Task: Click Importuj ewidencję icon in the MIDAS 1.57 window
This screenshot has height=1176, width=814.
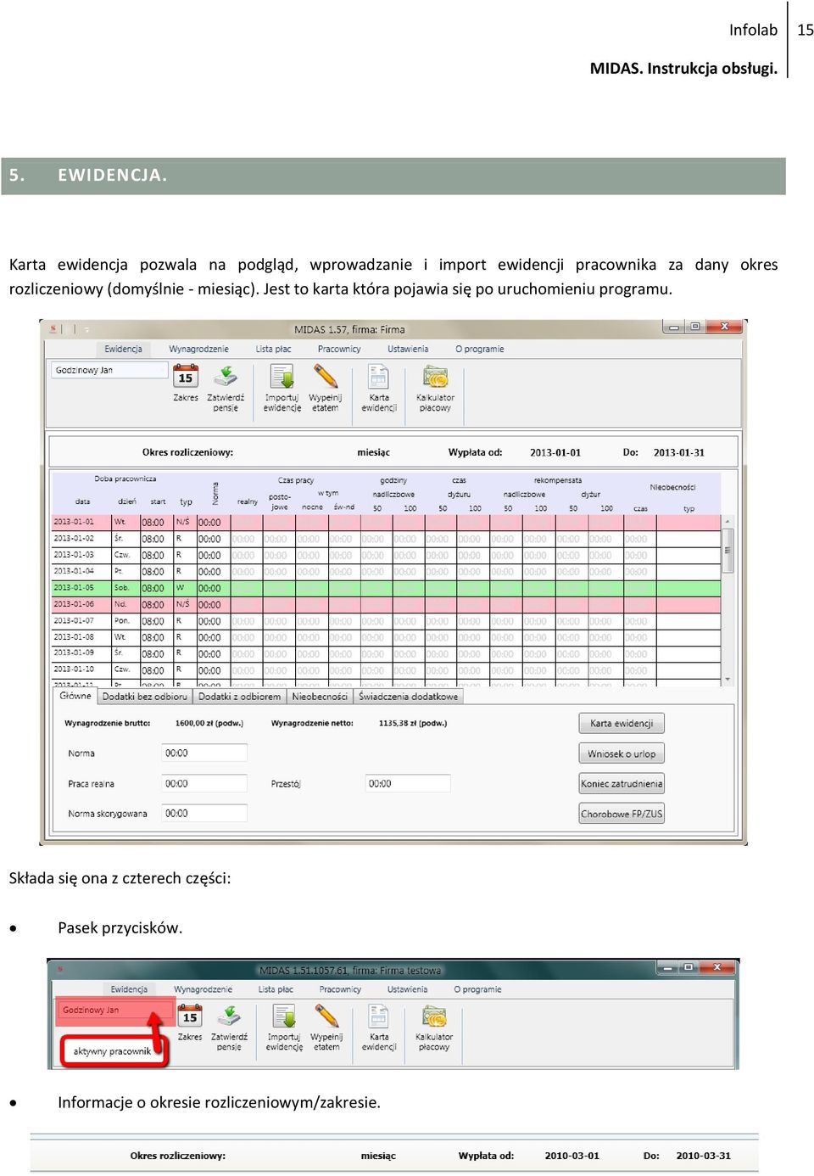Action: tap(282, 377)
